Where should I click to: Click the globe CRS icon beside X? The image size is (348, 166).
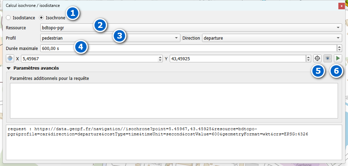click(10, 59)
